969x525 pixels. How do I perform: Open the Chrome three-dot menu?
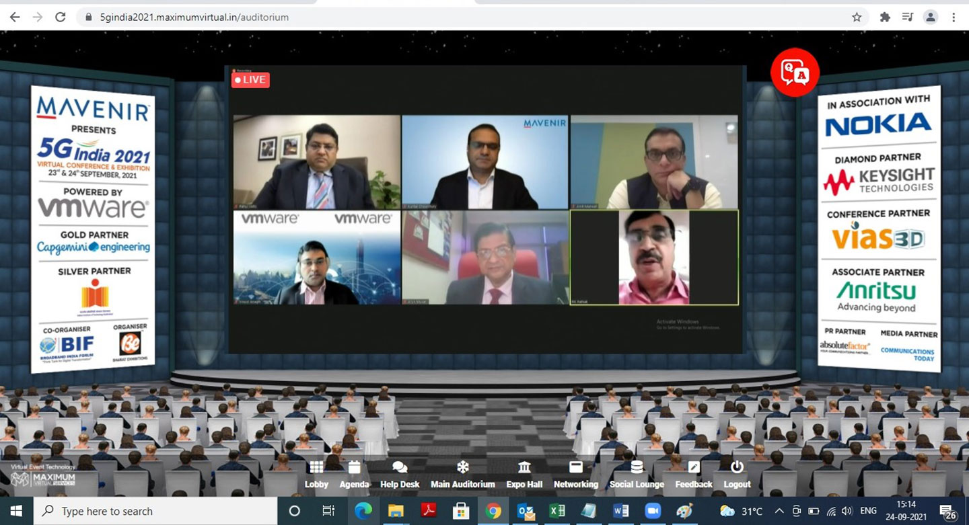click(x=954, y=17)
